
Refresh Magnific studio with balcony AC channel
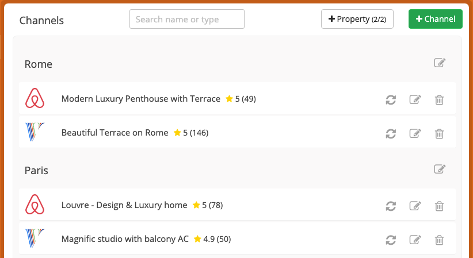391,240
